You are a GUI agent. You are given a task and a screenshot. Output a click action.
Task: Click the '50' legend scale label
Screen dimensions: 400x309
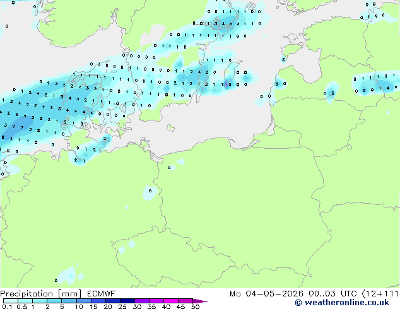[x=195, y=306]
